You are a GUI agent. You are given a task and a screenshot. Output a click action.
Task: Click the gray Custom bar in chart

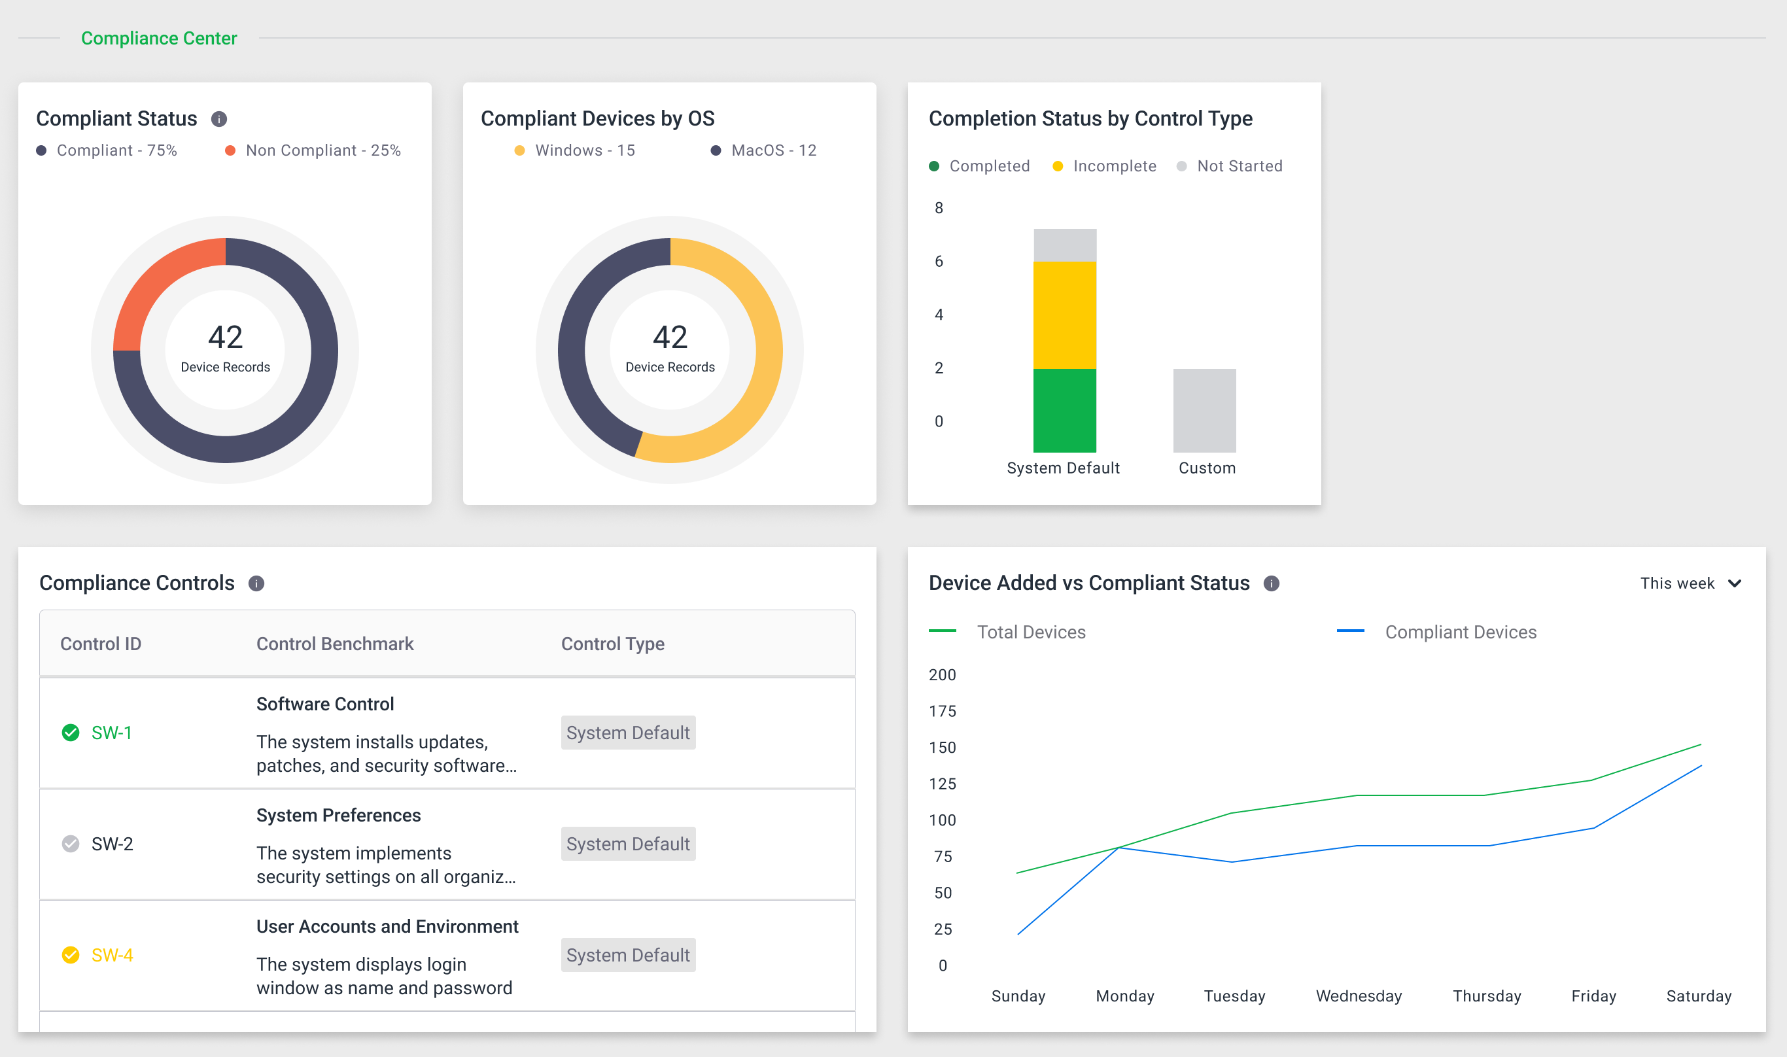pyautogui.click(x=1204, y=409)
